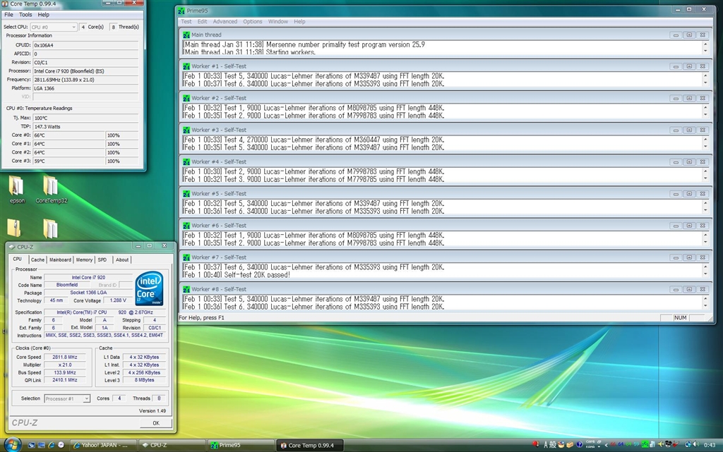Open the Tools menu in Core Temp
The image size is (723, 452).
point(25,14)
